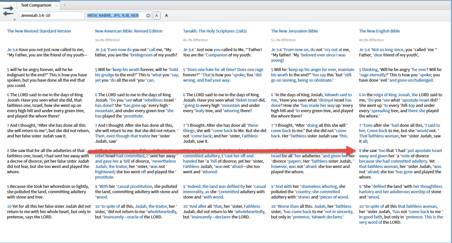Click 'keep his wrath' in NABRE verse 5
The height and width of the screenshot is (243, 452).
click(x=127, y=70)
